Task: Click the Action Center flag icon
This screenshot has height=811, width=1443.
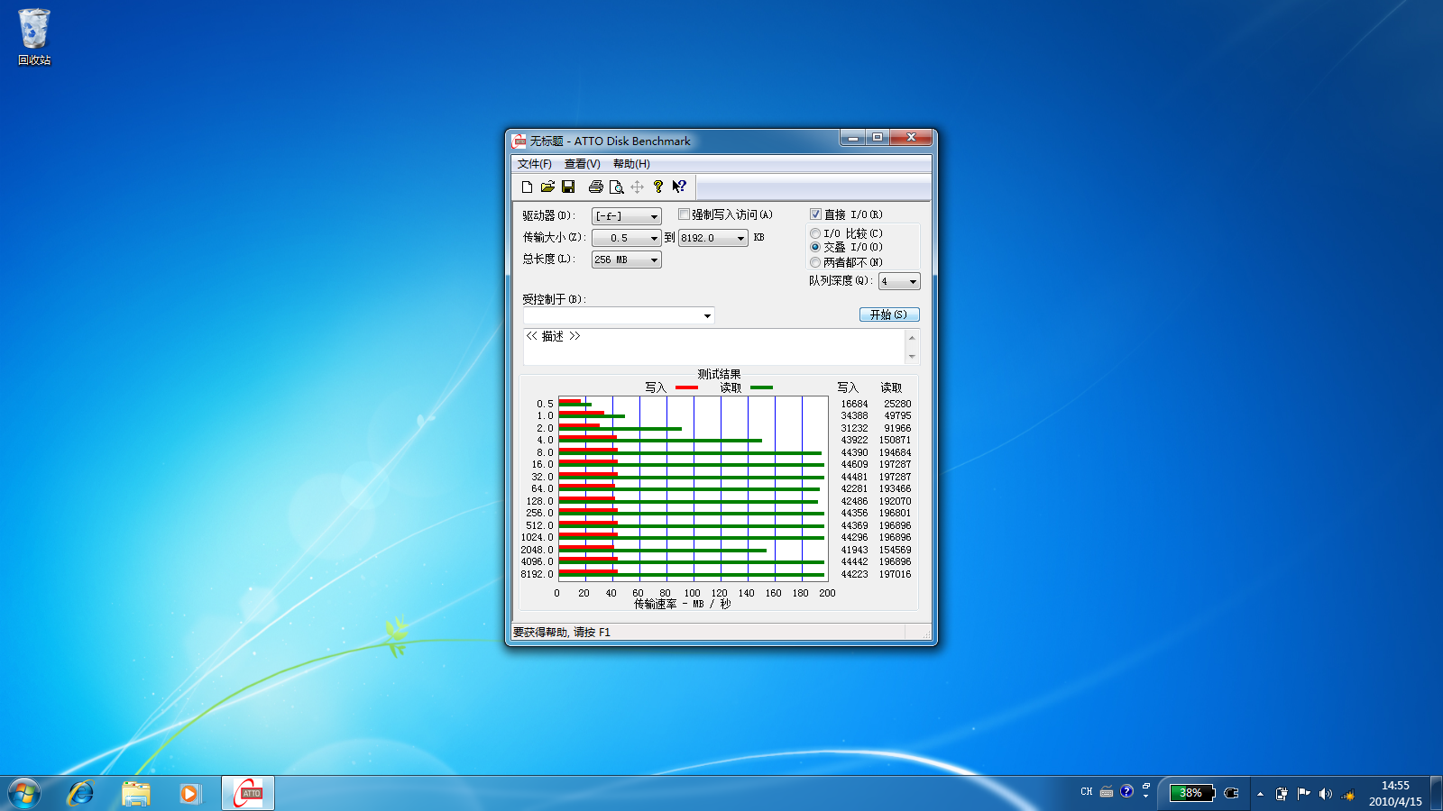Action: point(1303,794)
